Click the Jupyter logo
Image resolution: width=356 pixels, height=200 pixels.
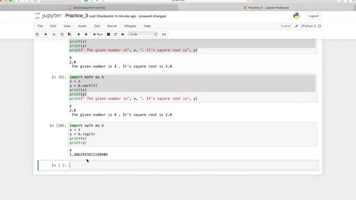click(x=48, y=16)
